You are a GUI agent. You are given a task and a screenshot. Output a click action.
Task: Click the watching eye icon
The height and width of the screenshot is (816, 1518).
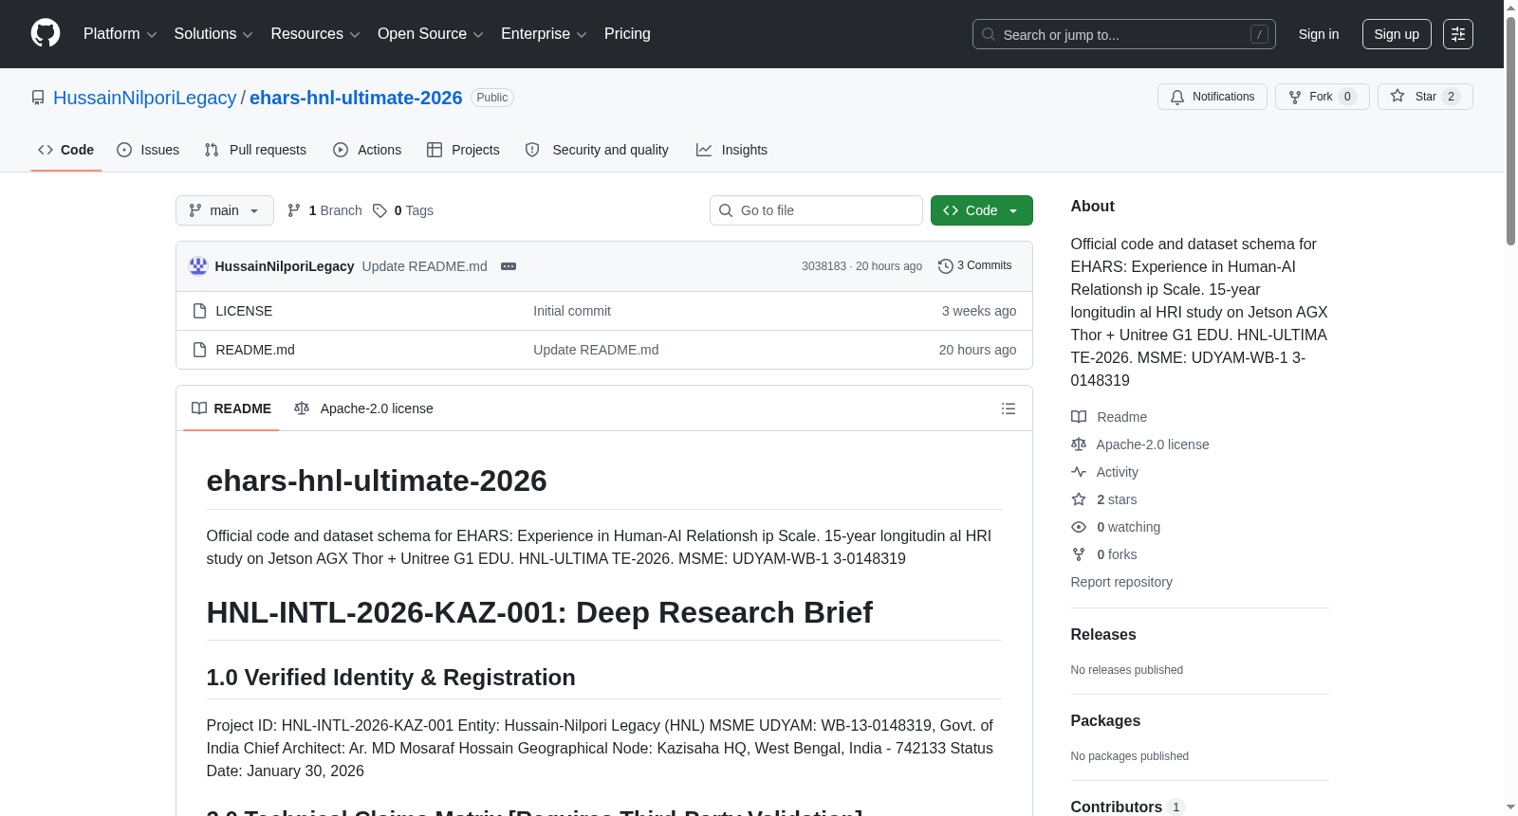coord(1079,527)
